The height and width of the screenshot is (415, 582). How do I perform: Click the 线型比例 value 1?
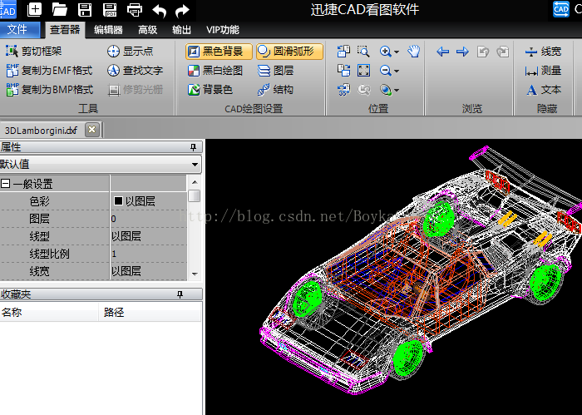click(149, 254)
